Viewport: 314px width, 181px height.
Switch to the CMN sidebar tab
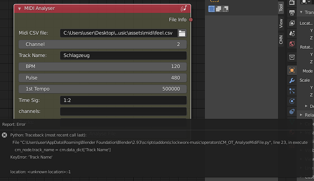[281, 40]
